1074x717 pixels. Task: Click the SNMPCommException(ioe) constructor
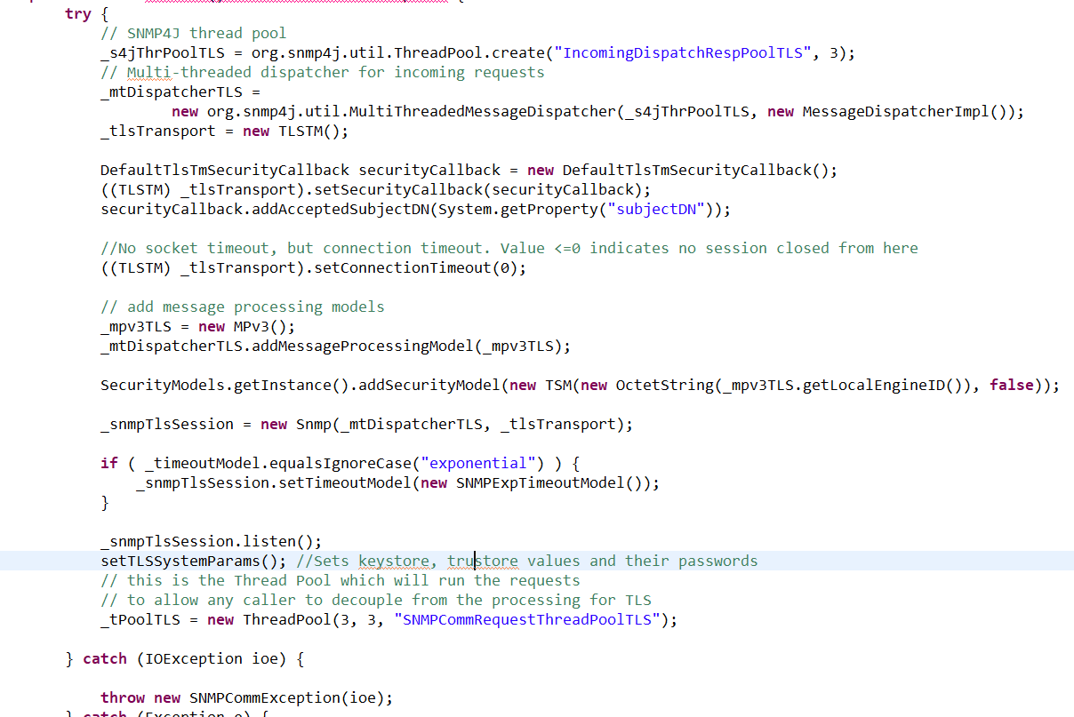coord(286,697)
